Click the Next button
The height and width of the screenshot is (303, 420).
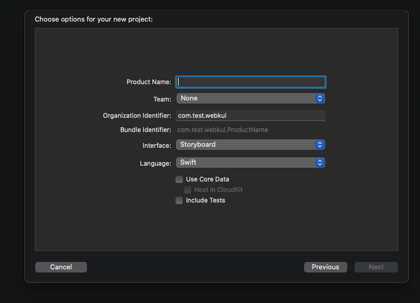(376, 267)
